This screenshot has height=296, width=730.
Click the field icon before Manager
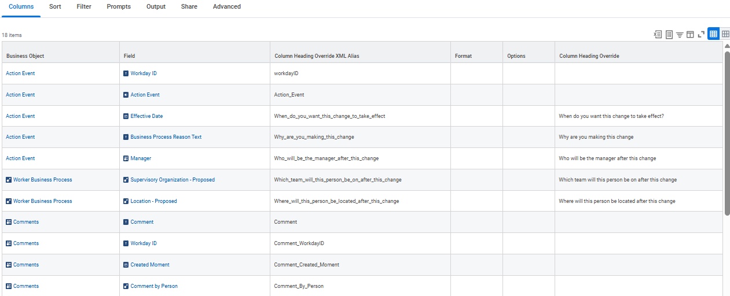pyautogui.click(x=126, y=158)
